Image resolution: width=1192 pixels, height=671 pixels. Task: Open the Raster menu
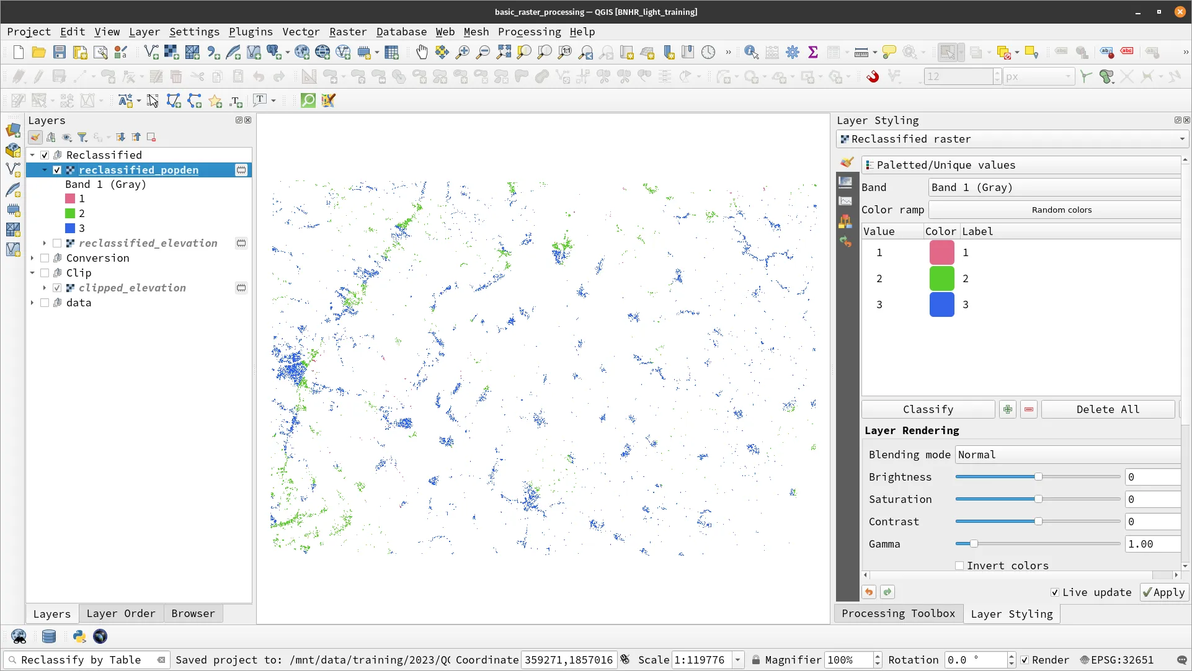348,31
